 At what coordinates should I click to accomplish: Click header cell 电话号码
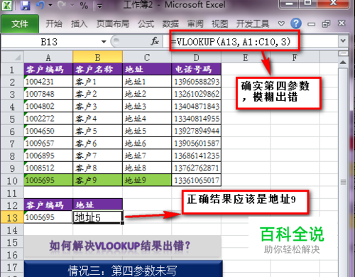tap(196, 70)
